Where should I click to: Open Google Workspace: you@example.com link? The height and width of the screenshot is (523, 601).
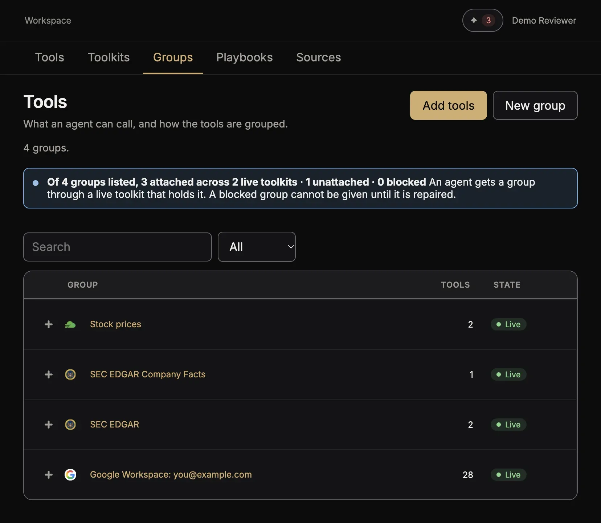click(x=171, y=475)
